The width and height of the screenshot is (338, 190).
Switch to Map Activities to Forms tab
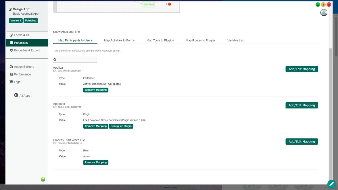click(119, 40)
